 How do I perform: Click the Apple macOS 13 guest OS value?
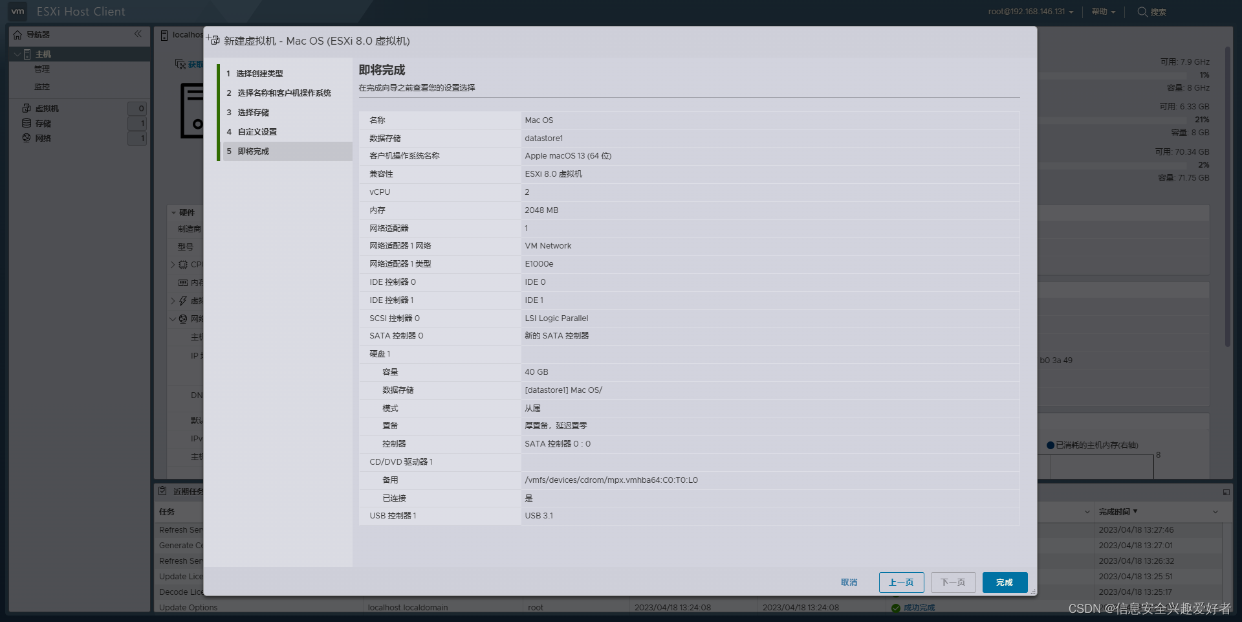coord(568,156)
